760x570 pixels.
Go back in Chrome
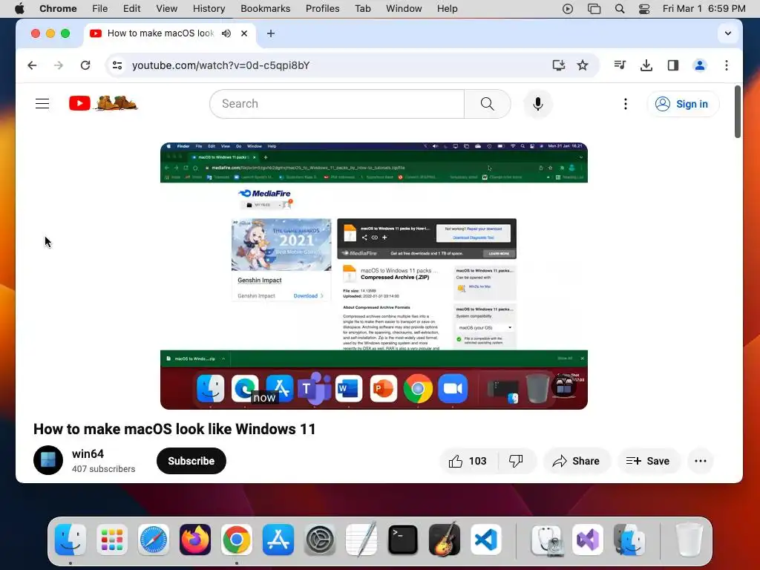[32, 65]
